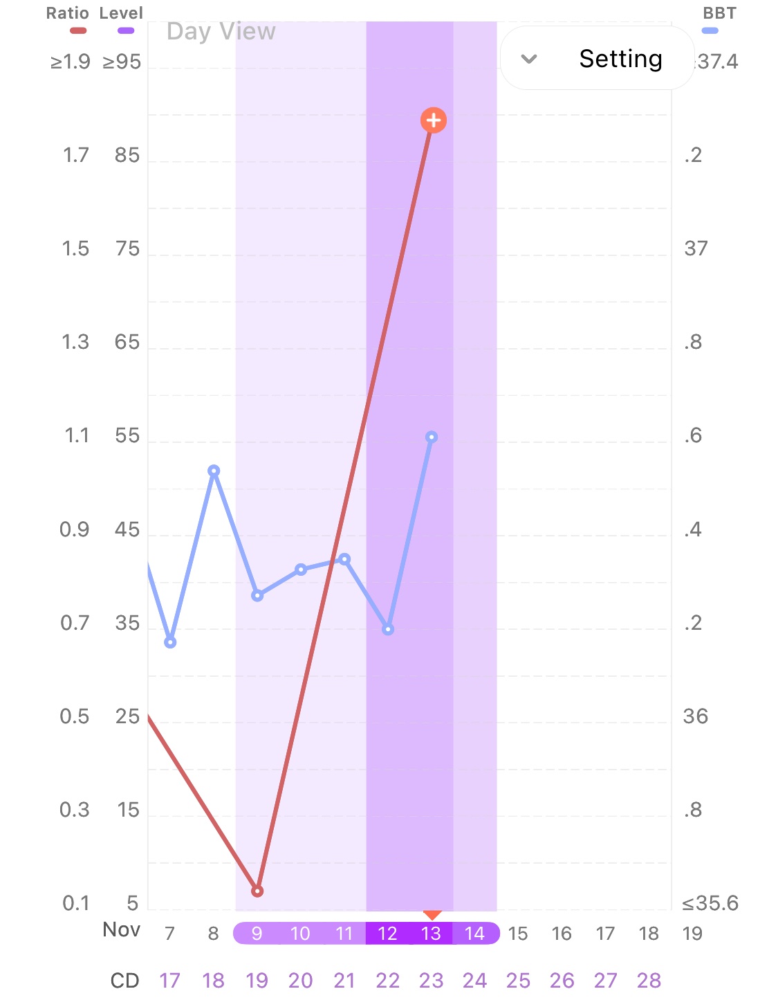Tap the orange plus marker on ratio peak
Image resolution: width=778 pixels, height=1007 pixels.
click(x=433, y=120)
